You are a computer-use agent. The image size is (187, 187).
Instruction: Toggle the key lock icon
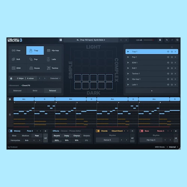(11, 78)
